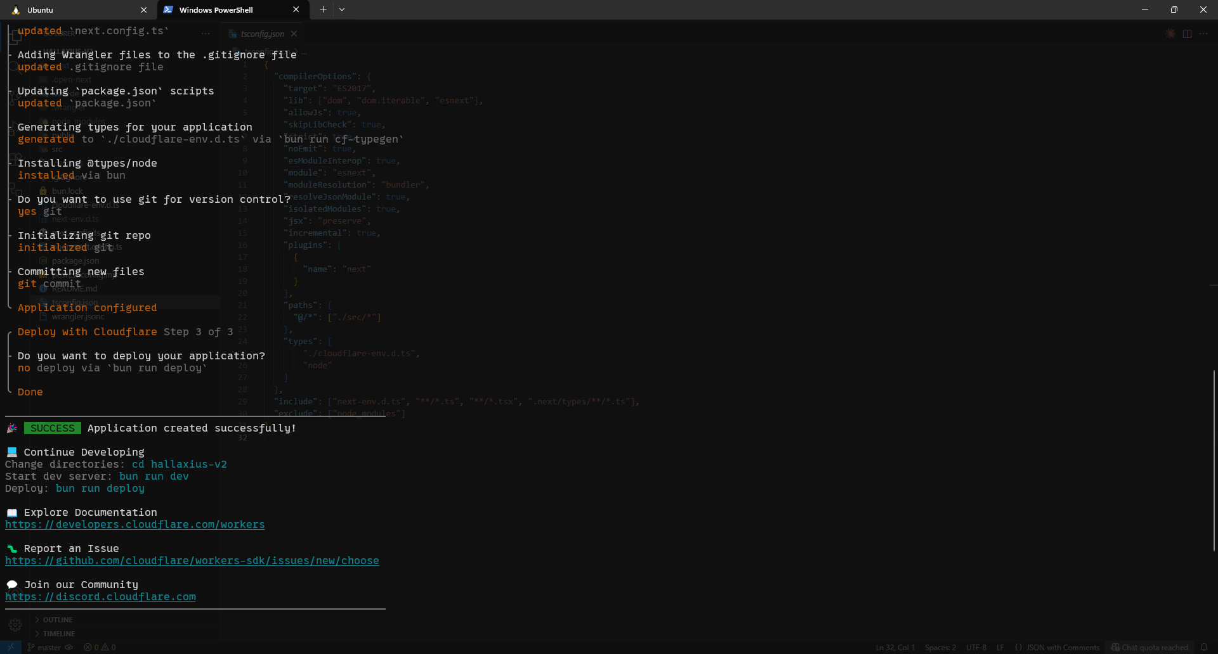The width and height of the screenshot is (1218, 654).
Task: Click the 'Deploy with Cloudflare' step heading
Action: pos(87,332)
